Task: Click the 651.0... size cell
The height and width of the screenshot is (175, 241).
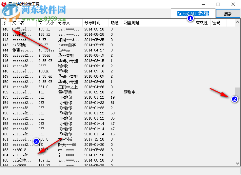Action: pos(46,87)
